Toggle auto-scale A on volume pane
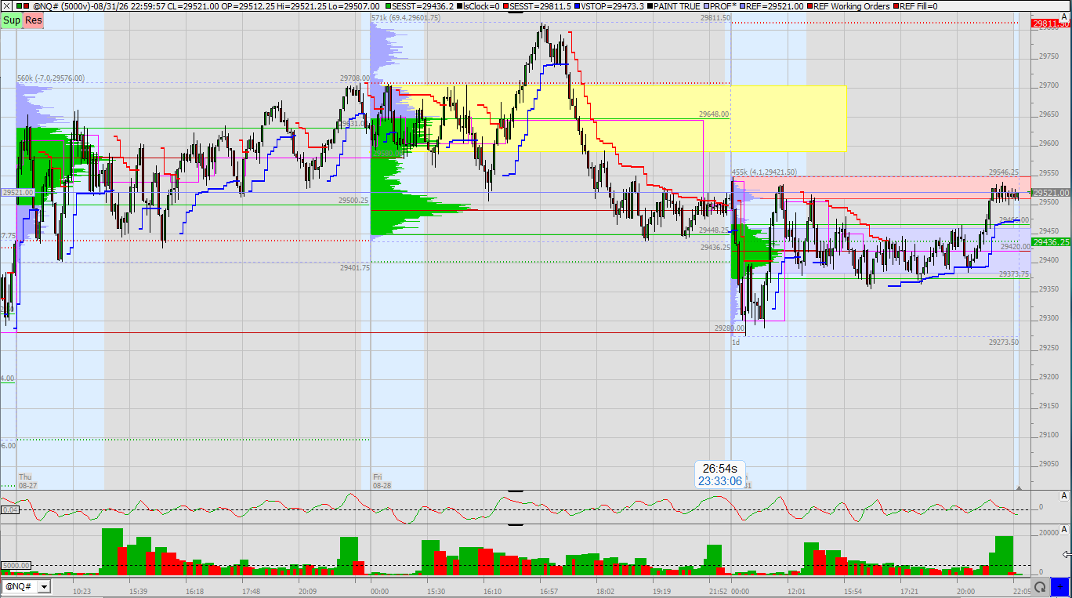This screenshot has width=1072, height=598. (1063, 530)
